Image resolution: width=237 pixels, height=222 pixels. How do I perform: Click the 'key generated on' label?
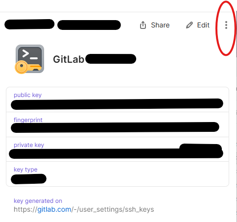(38, 201)
